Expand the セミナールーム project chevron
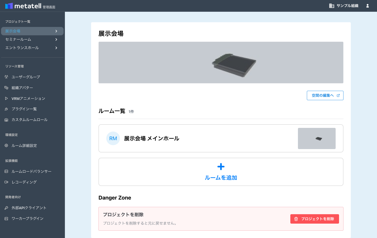377x238 pixels. (56, 39)
